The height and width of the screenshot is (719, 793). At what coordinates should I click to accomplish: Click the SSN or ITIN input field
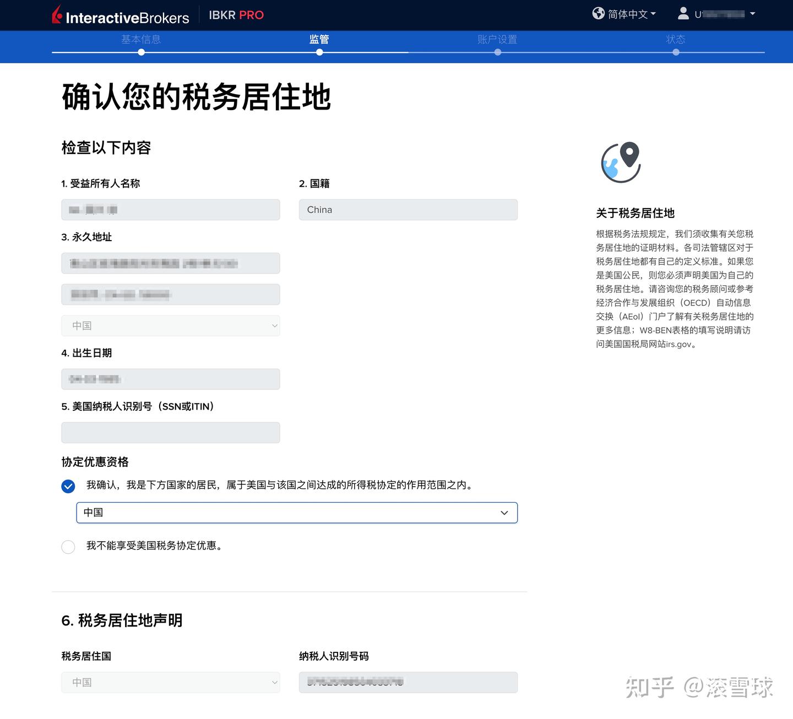(170, 432)
